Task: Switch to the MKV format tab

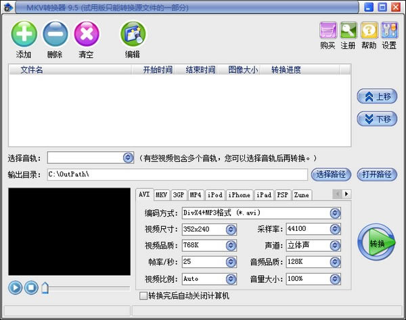Action: 162,194
